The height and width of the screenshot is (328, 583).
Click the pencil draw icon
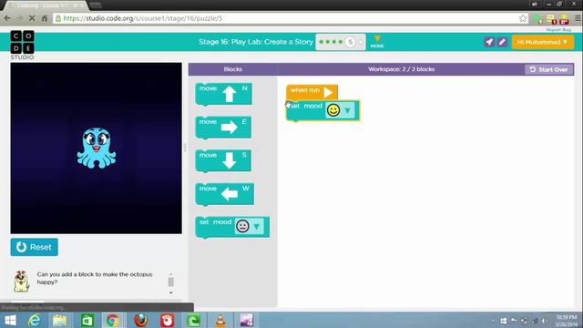tap(502, 42)
